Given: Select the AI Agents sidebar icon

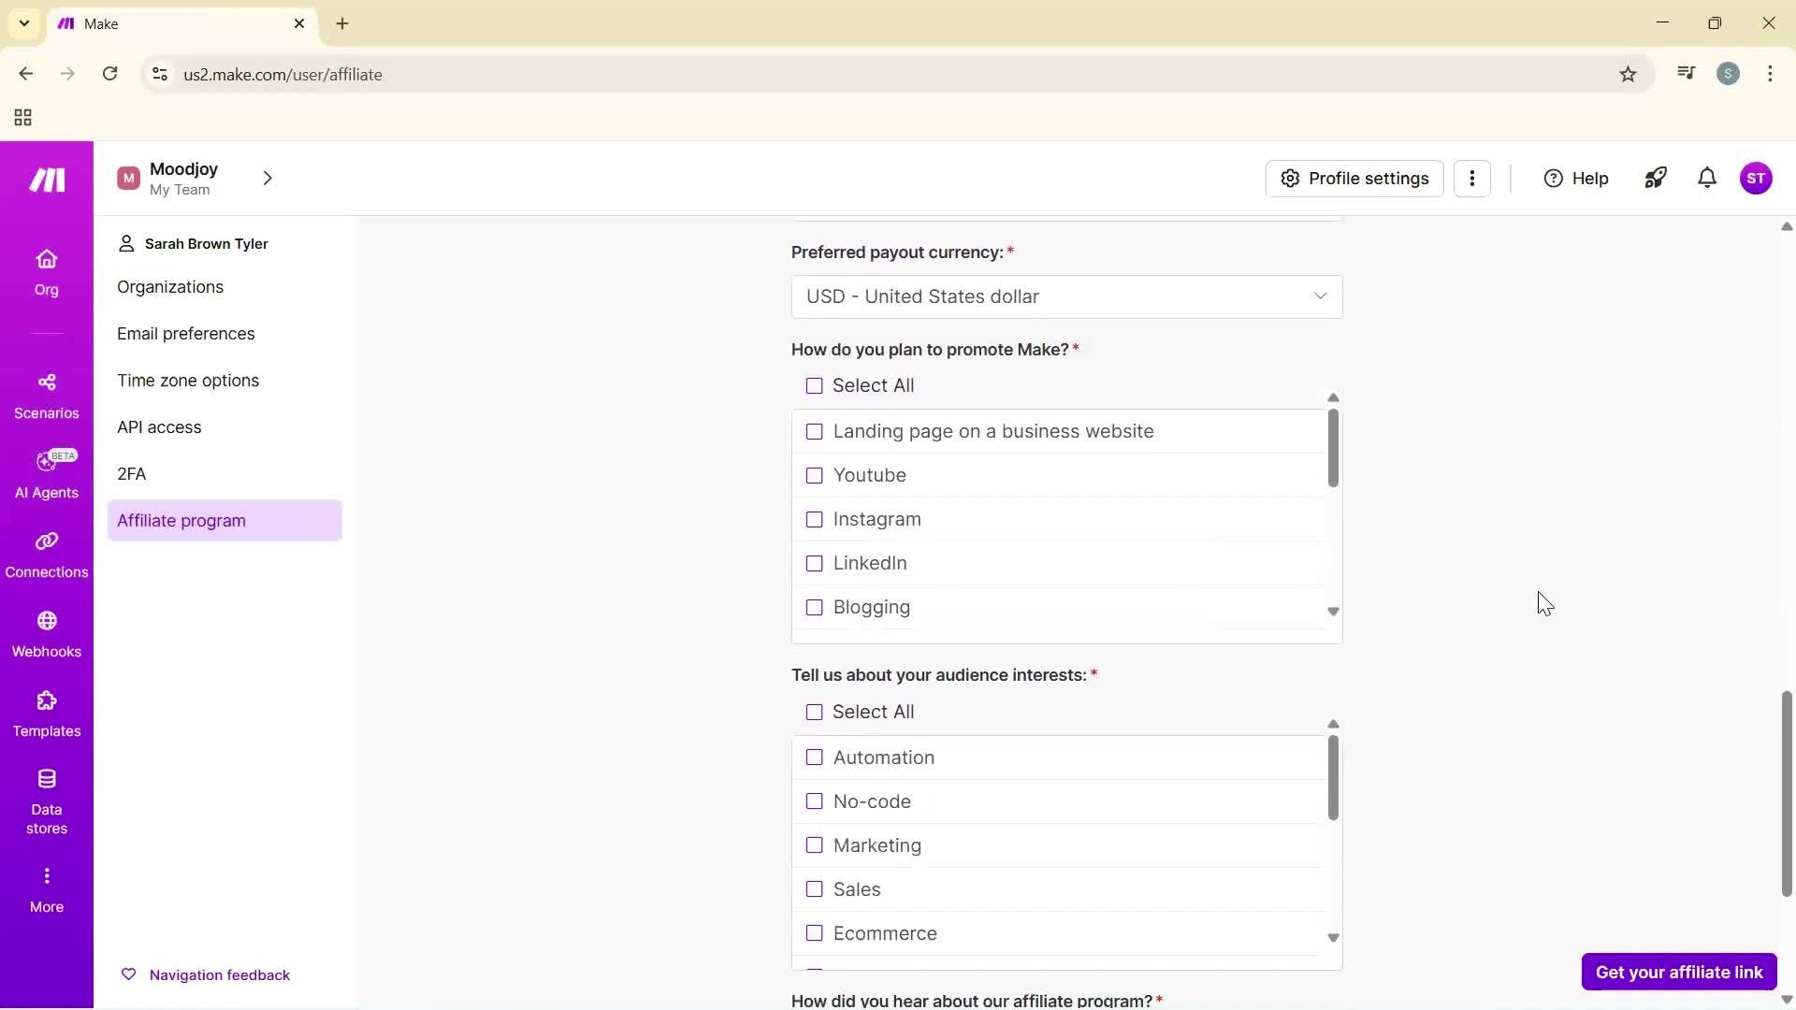Looking at the screenshot, I should [x=46, y=475].
